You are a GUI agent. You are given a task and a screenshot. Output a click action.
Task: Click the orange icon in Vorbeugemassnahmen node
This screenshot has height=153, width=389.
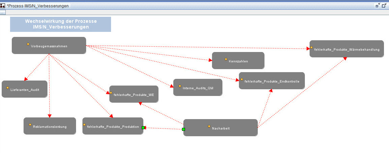point(28,44)
